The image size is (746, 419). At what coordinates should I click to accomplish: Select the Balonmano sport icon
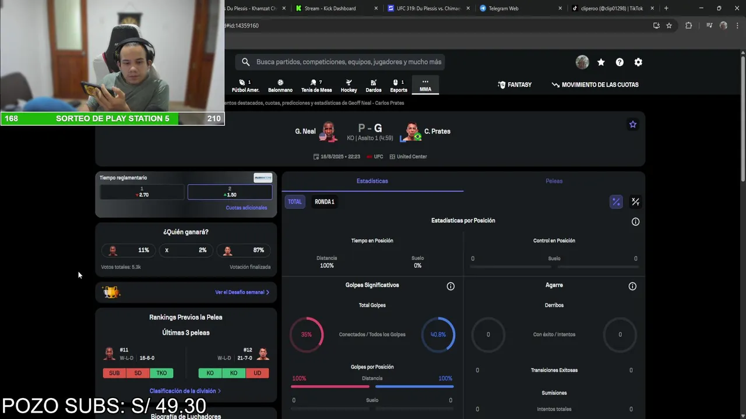(280, 86)
